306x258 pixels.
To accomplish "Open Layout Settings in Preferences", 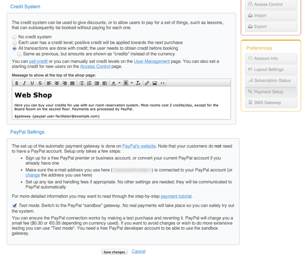I will click(x=271, y=70).
